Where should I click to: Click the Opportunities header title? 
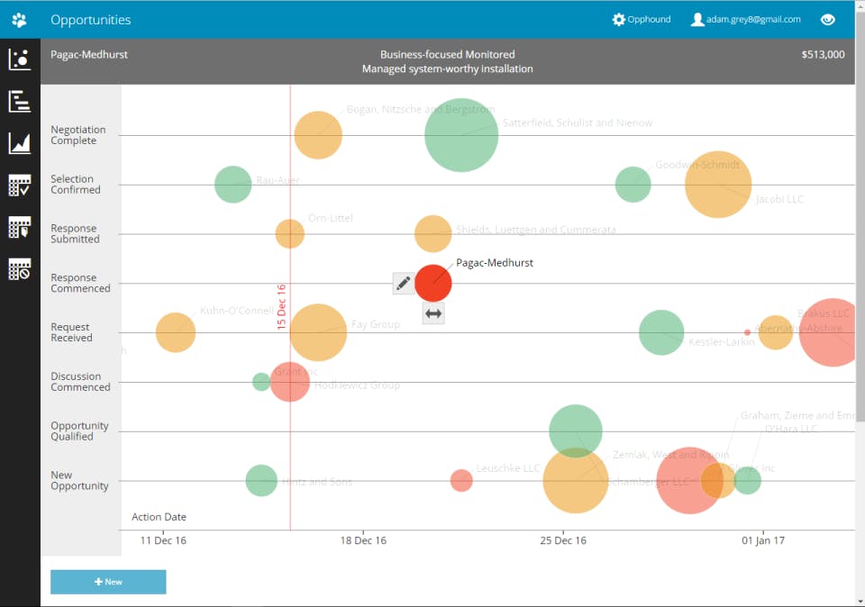click(91, 20)
